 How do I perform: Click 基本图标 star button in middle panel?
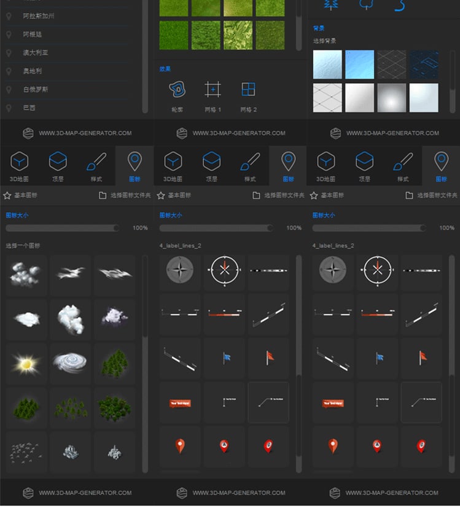pyautogui.click(x=174, y=195)
